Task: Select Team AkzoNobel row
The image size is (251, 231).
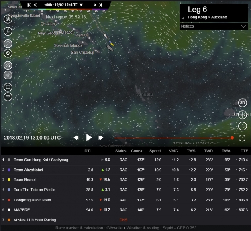Action: (x=125, y=170)
